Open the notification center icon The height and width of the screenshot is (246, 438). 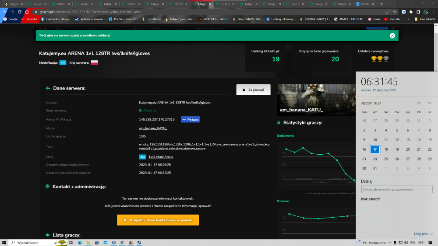coord(431,243)
